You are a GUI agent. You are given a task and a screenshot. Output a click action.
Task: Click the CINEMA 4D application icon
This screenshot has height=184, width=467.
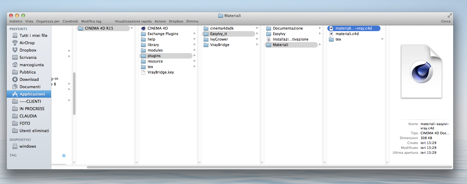tap(143, 28)
